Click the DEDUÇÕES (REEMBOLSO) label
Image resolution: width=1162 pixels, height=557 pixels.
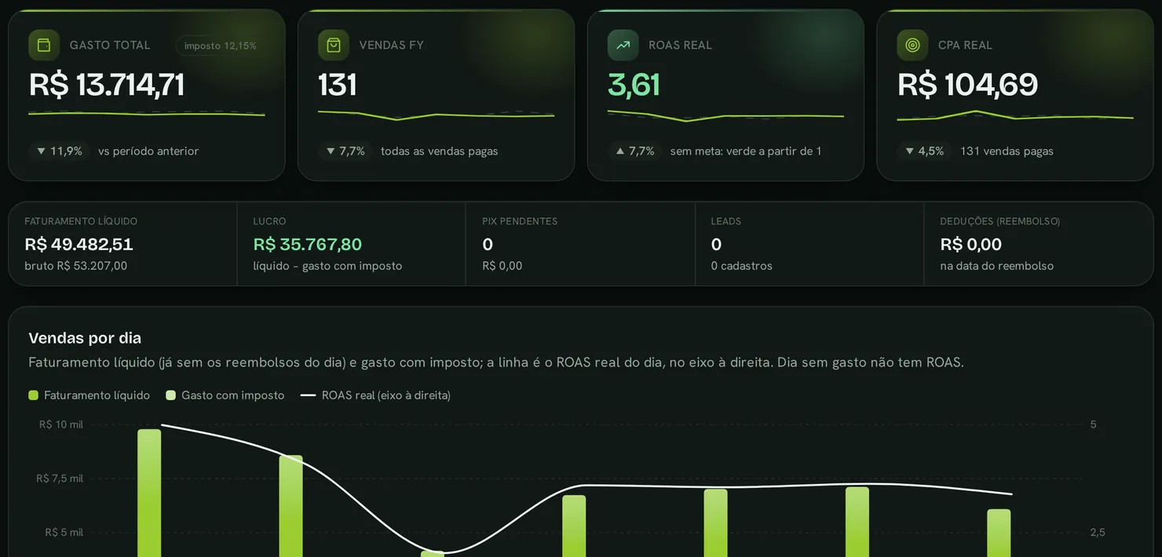pos(1000,221)
